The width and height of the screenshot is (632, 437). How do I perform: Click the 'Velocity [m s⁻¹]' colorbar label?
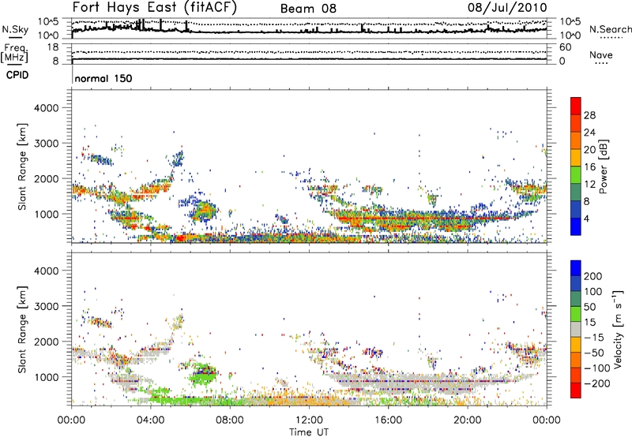618,329
